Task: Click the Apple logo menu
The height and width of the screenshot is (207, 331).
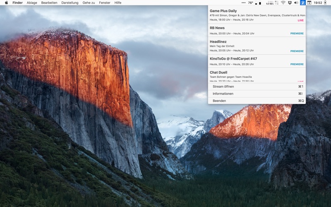Action: pos(6,2)
